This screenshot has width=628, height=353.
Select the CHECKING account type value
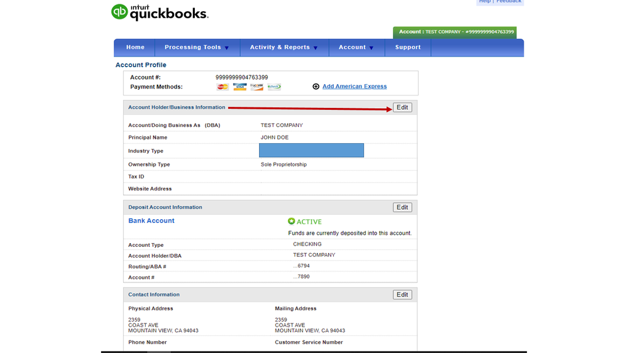coord(307,244)
